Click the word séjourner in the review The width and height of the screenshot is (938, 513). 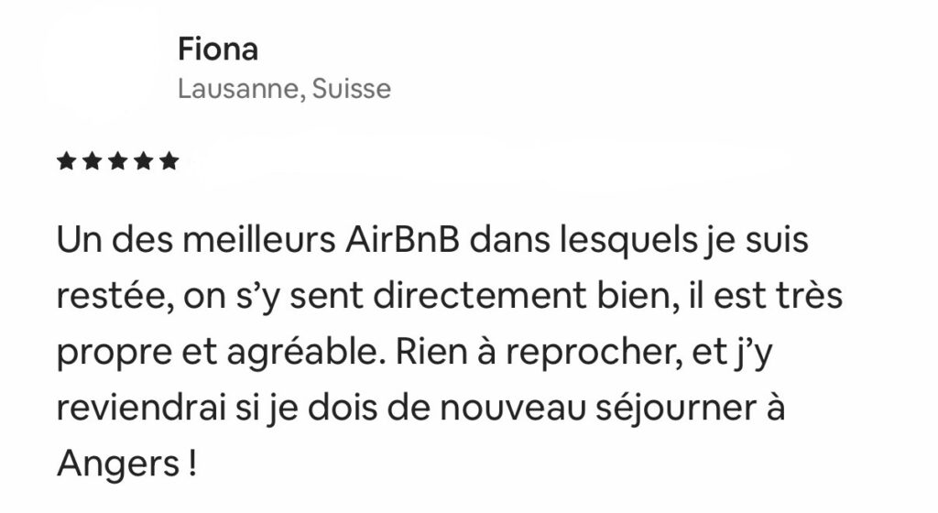[662, 406]
